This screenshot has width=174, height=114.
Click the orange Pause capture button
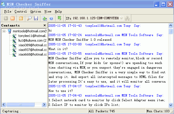[x=13, y=18]
